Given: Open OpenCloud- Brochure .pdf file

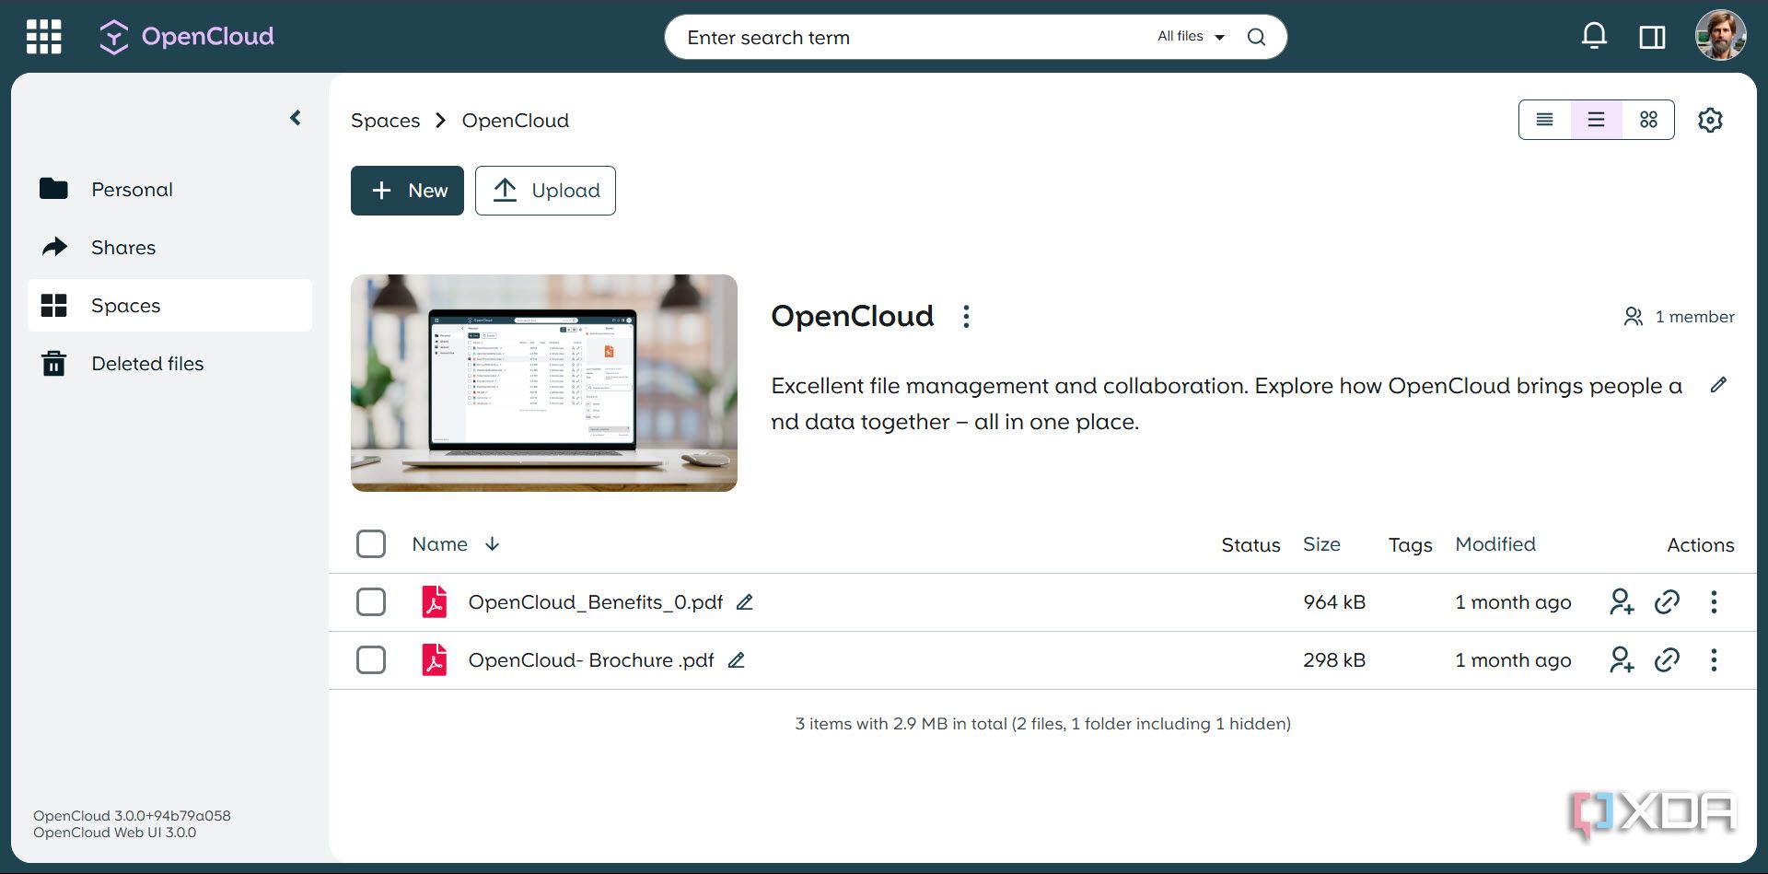Looking at the screenshot, I should (x=591, y=660).
